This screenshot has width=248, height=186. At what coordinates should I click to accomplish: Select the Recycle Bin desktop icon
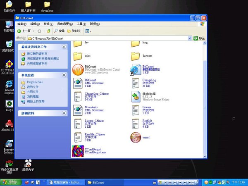tap(9, 46)
